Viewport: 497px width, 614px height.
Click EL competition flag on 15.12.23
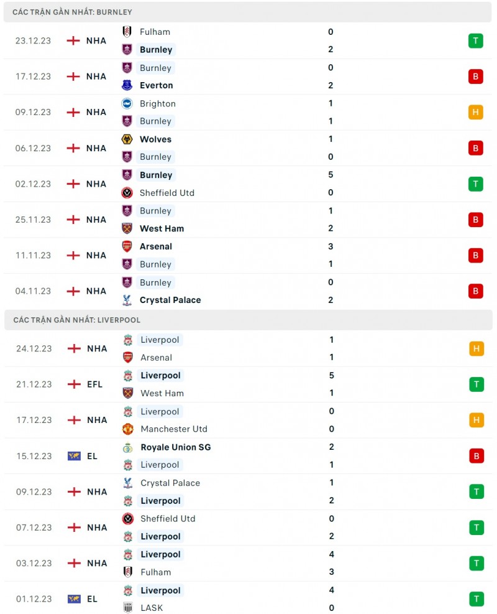pos(74,456)
